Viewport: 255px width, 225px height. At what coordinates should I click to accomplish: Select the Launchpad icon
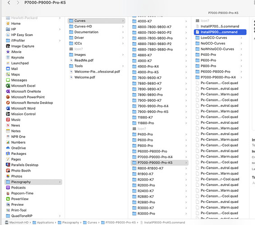click(x=8, y=63)
